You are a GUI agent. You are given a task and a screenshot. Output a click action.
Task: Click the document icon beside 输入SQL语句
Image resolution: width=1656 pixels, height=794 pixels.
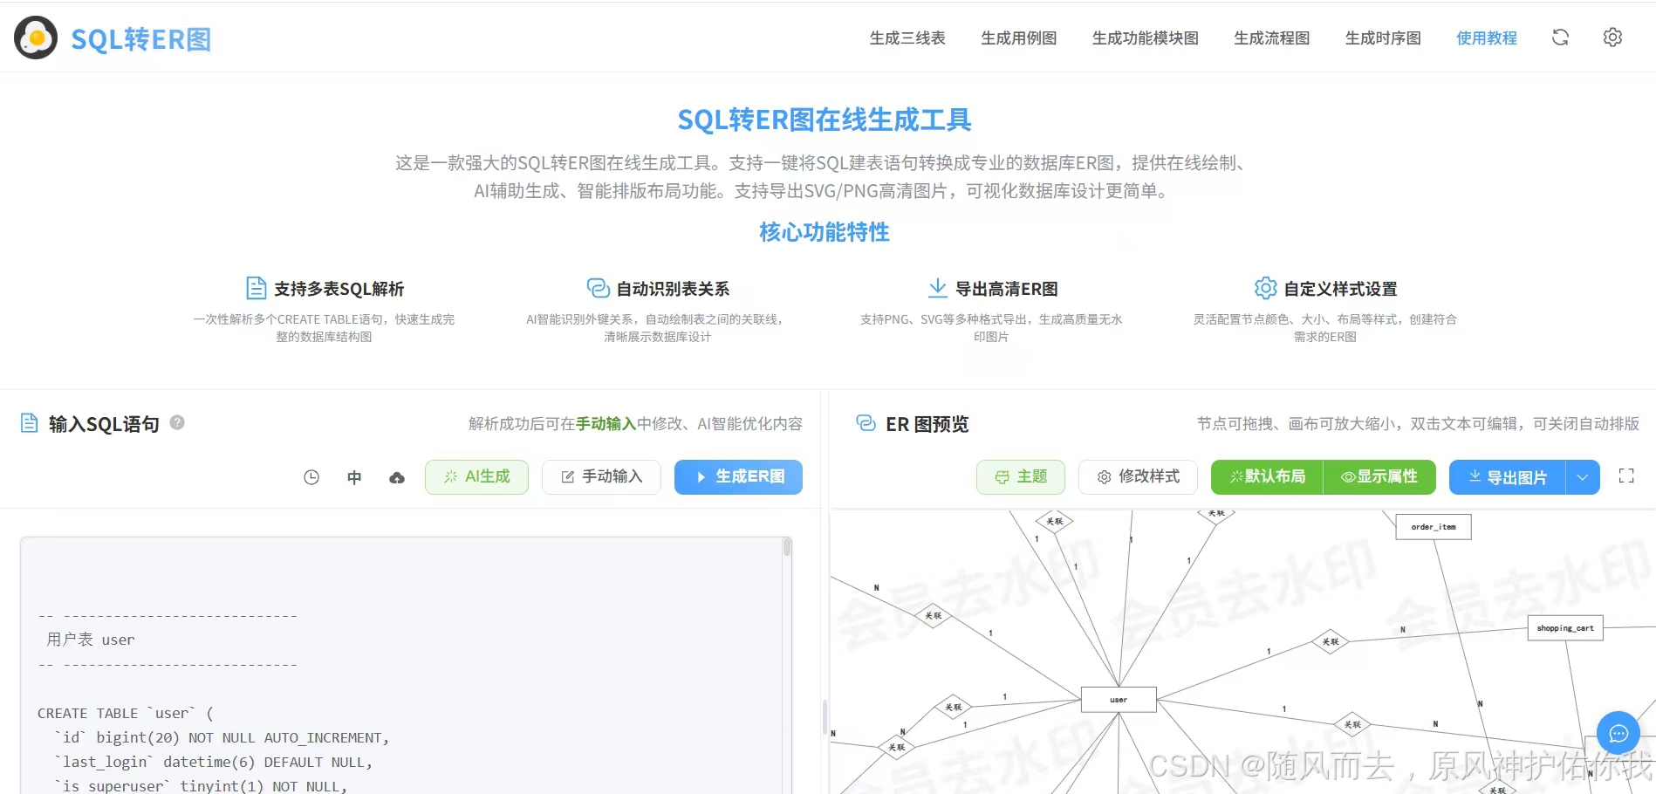[x=29, y=423]
